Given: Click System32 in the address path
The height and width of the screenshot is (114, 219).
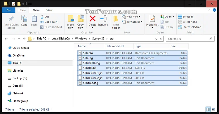Looking at the screenshot, I should click(98, 39).
